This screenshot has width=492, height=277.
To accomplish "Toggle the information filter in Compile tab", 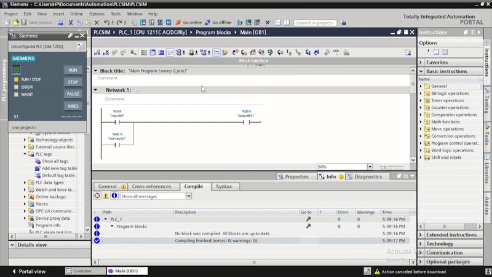I will pyautogui.click(x=114, y=196).
